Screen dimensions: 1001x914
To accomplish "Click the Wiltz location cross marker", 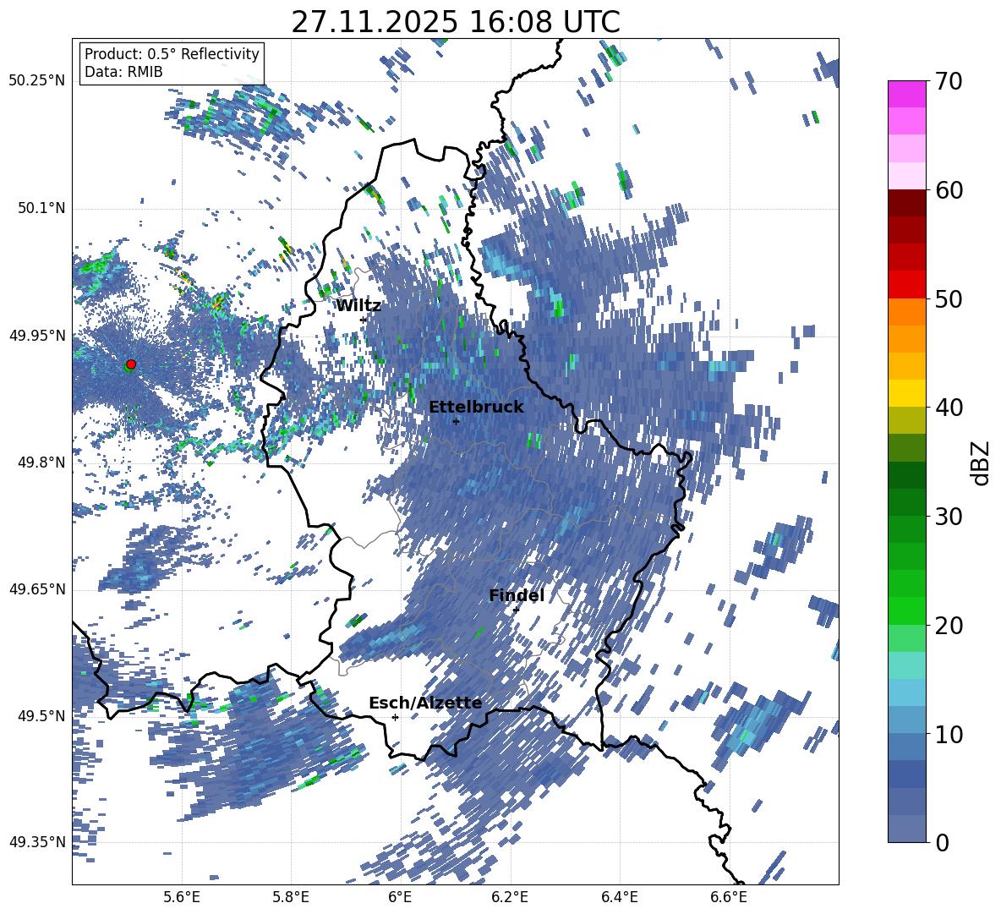I will coord(364,320).
